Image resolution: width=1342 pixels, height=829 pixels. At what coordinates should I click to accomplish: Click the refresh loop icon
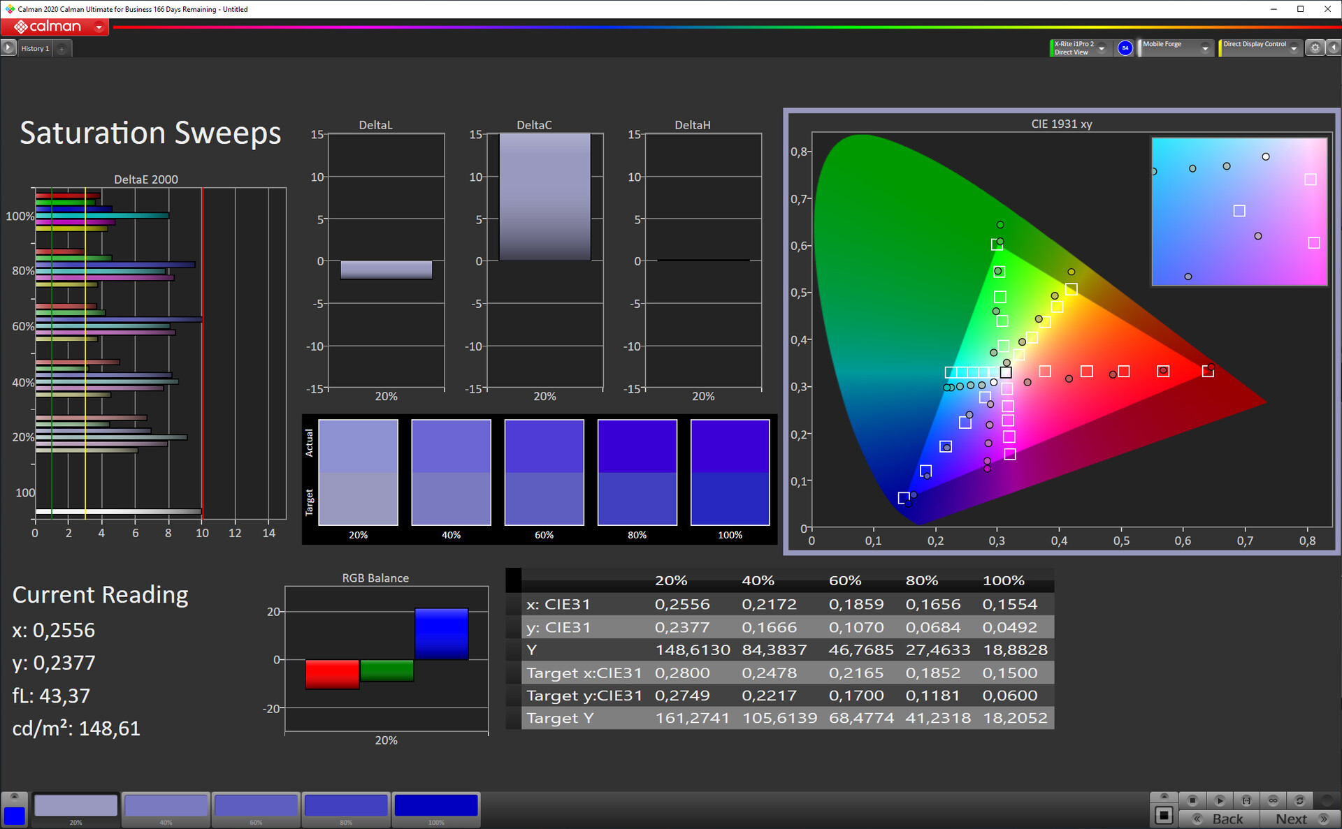[1299, 800]
